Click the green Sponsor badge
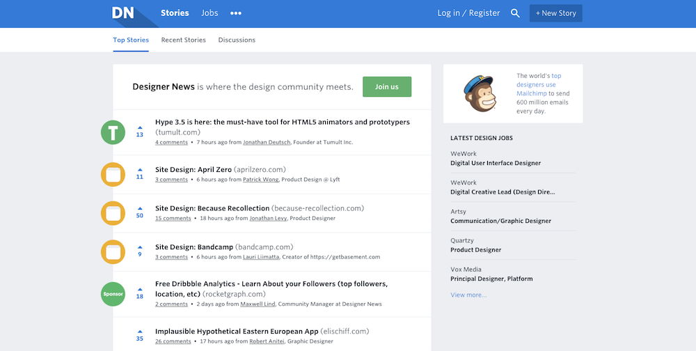The height and width of the screenshot is (351, 696). pyautogui.click(x=113, y=294)
